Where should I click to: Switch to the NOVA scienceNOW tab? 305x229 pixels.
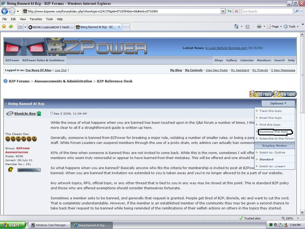coord(51,27)
